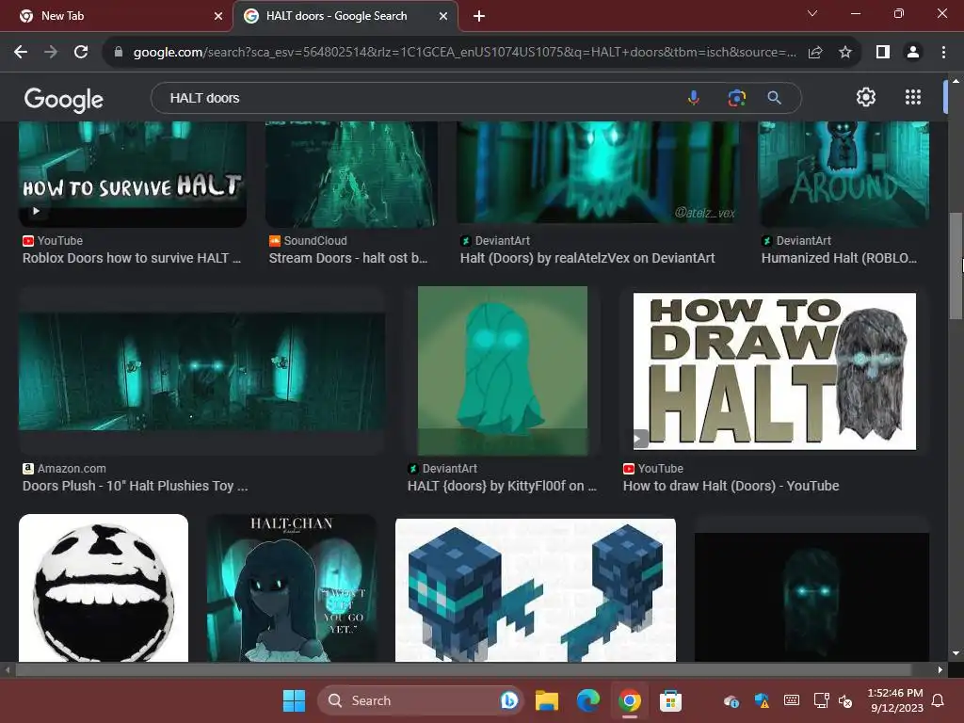Open the OneDrive cloud tray icon
Screen dimensions: 964x723
click(x=731, y=700)
